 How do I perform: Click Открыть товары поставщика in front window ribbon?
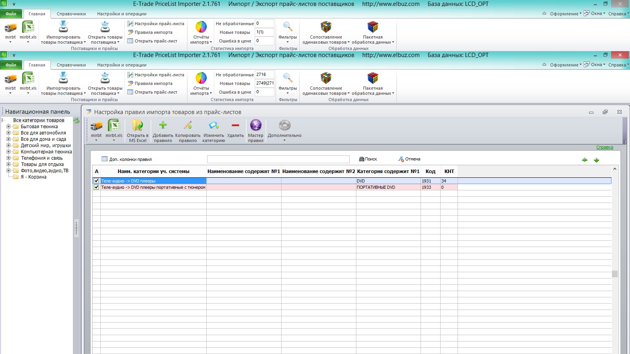pos(105,83)
